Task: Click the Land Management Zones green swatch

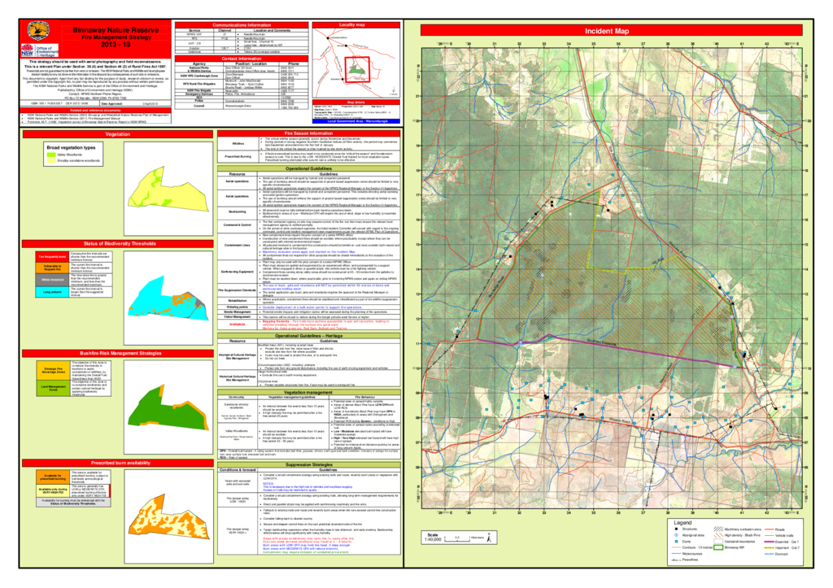Action: pos(53,388)
